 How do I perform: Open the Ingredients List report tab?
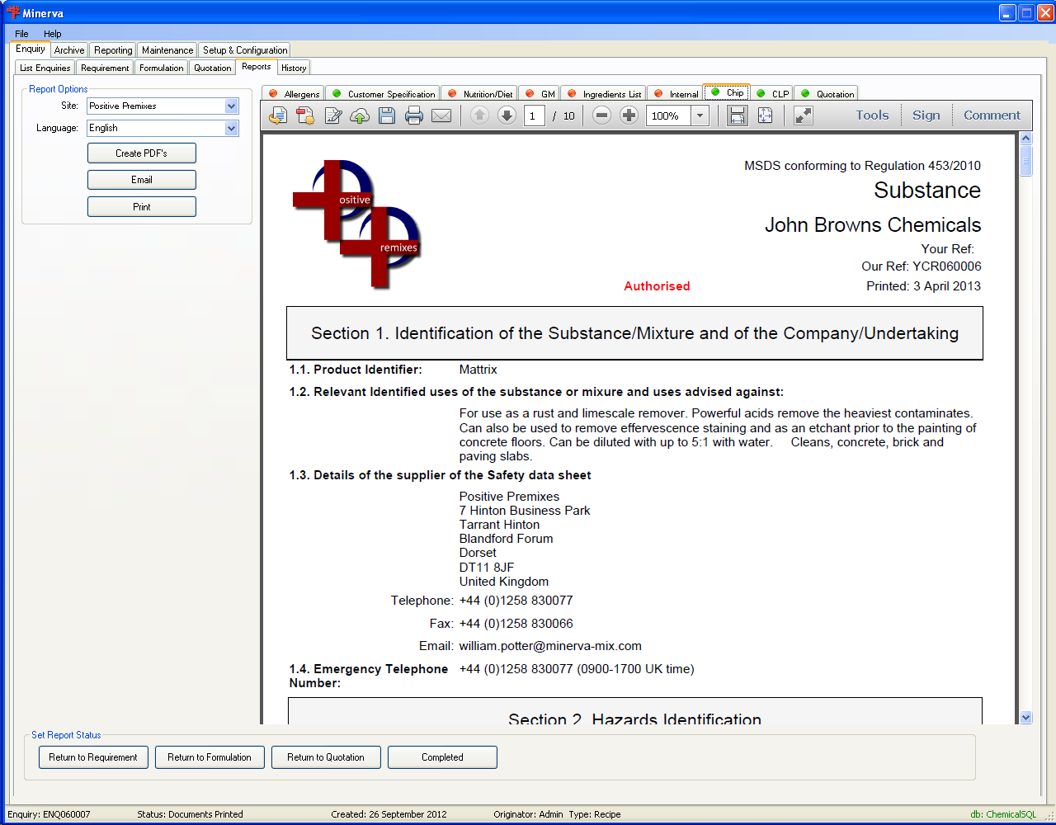coord(604,94)
